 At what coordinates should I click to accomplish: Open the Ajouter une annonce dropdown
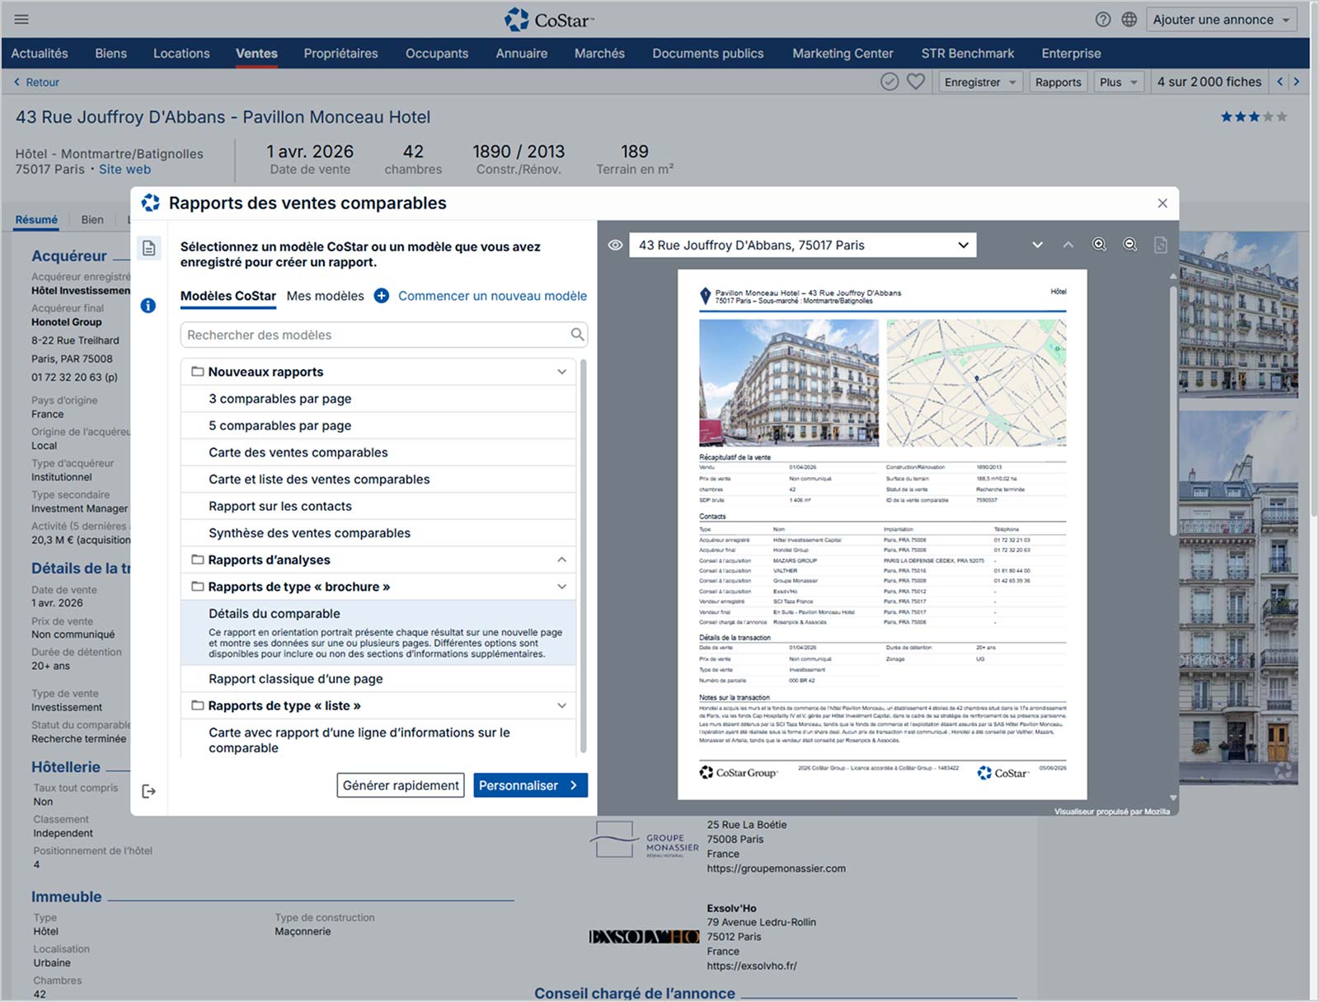(1222, 20)
